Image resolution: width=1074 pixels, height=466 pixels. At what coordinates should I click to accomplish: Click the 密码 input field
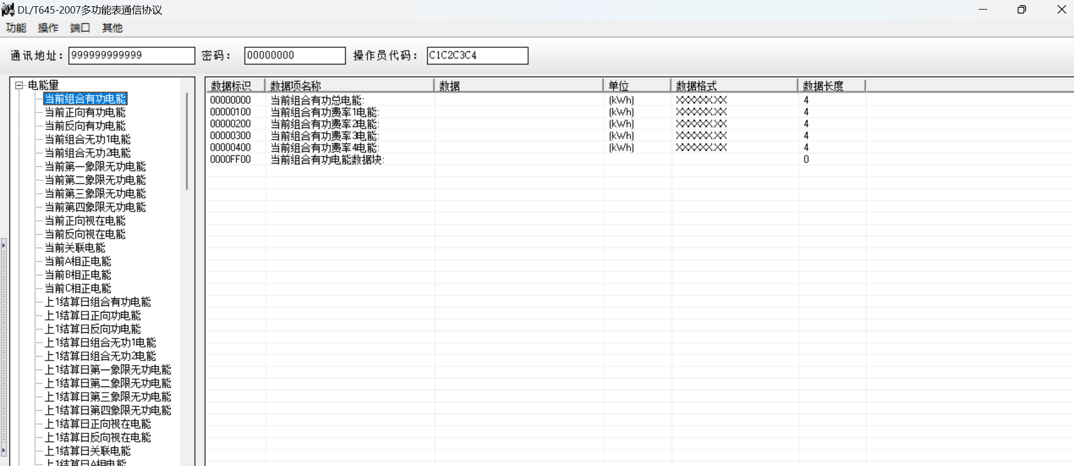pos(295,55)
